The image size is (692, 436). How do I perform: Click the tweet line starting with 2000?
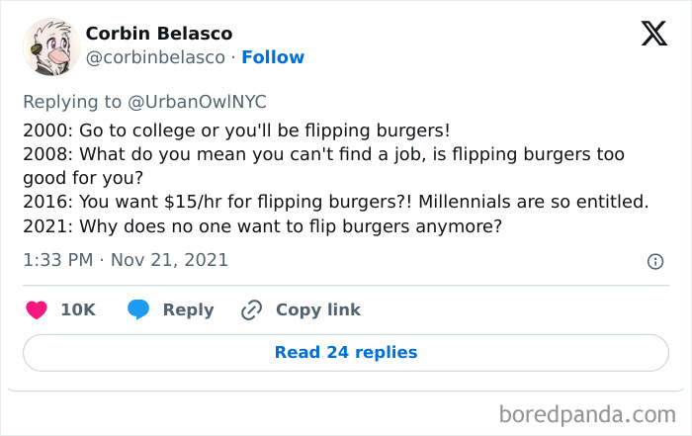pos(236,131)
